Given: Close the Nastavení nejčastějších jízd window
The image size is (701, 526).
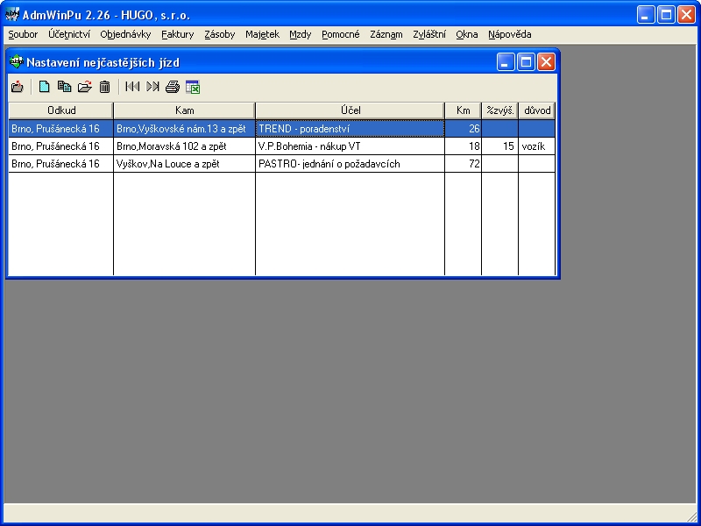Looking at the screenshot, I should [x=546, y=62].
